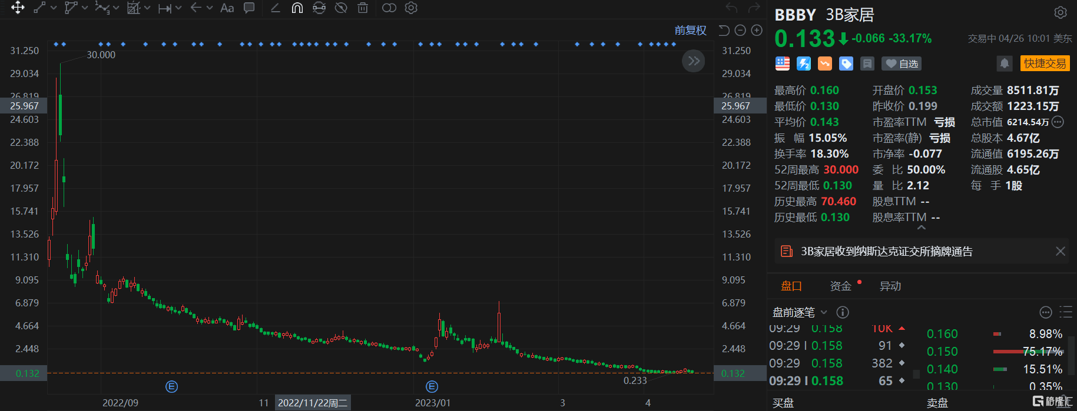Switch to the 盘口 tab
The height and width of the screenshot is (411, 1077).
(791, 286)
